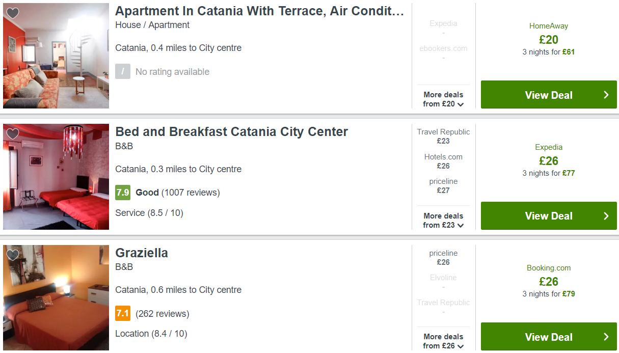
Task: Favorite the Apartment In Catania listing heart
Action: click(13, 13)
